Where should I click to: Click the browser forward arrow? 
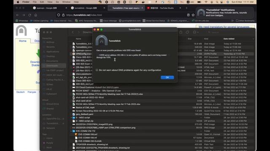coord(24,15)
